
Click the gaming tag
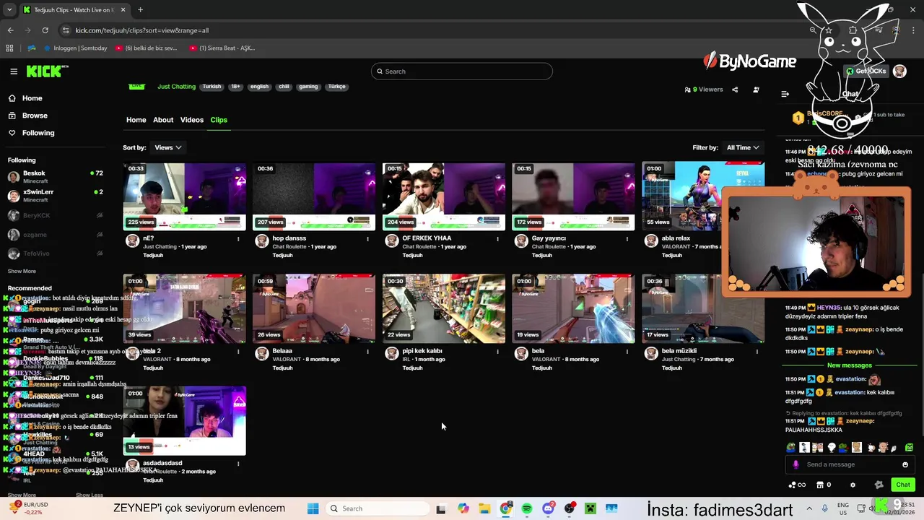[308, 87]
